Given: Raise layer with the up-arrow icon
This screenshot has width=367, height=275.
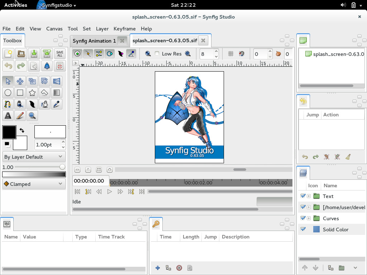Looking at the screenshot, I should click(305, 268).
